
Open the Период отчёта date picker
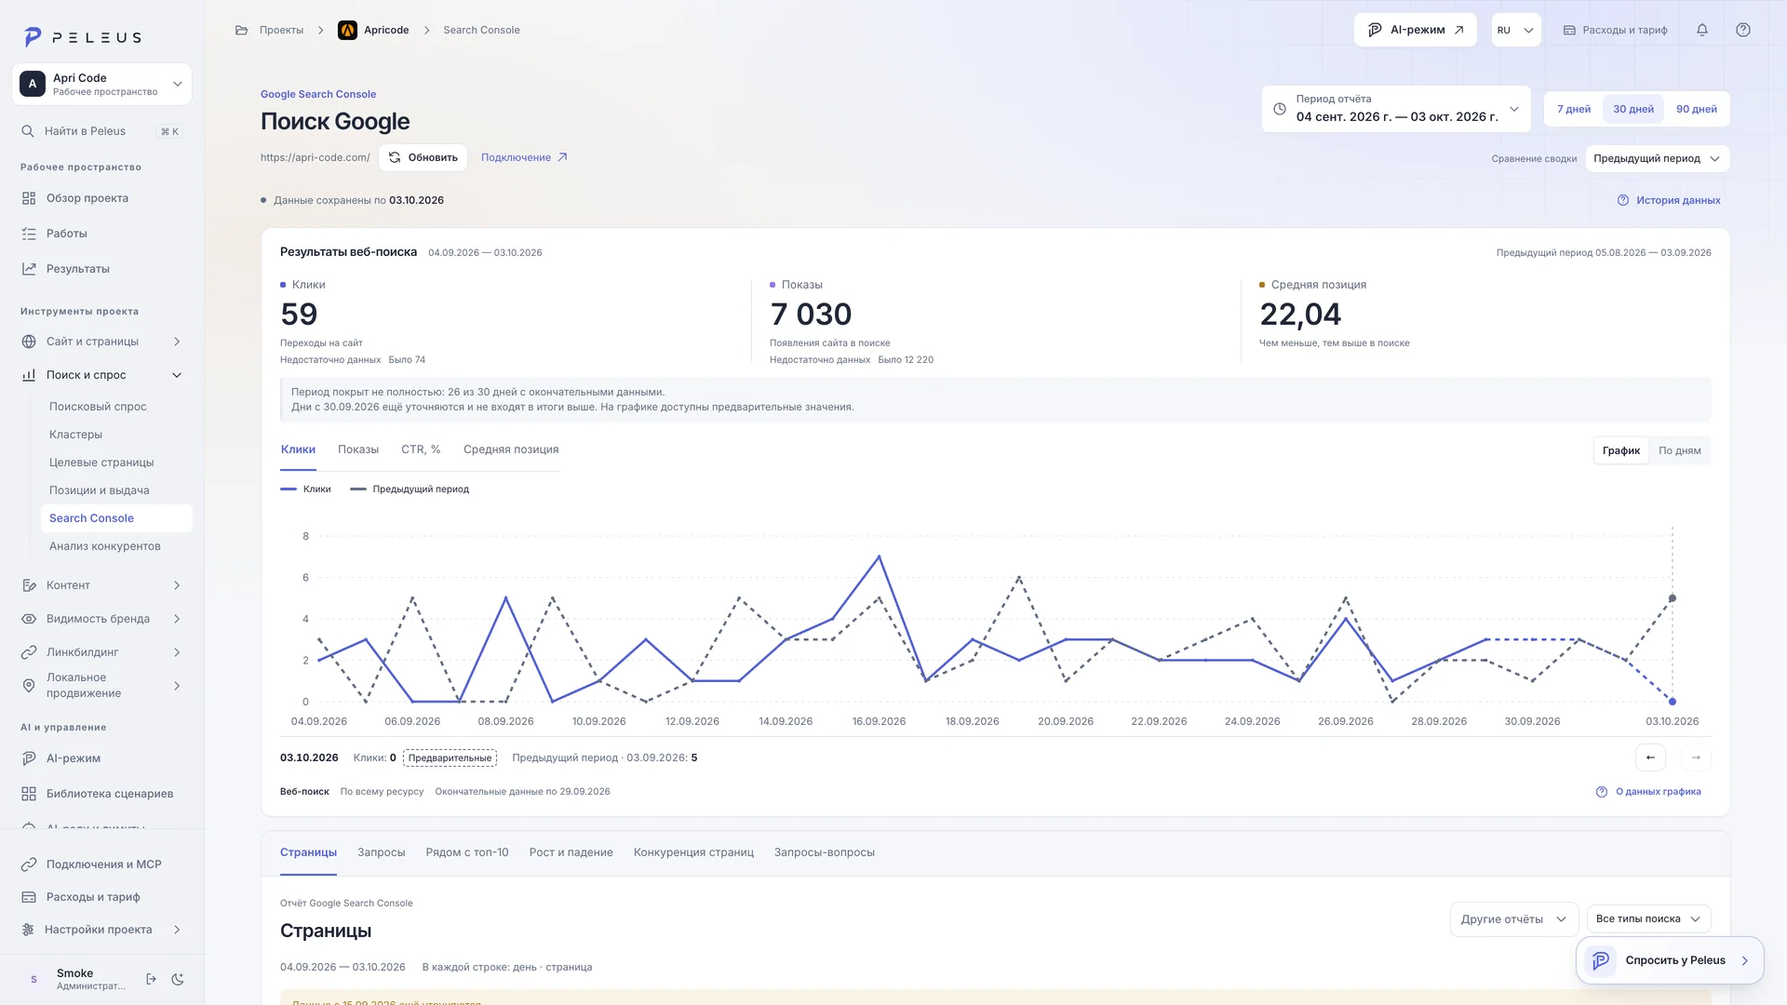[x=1396, y=109]
